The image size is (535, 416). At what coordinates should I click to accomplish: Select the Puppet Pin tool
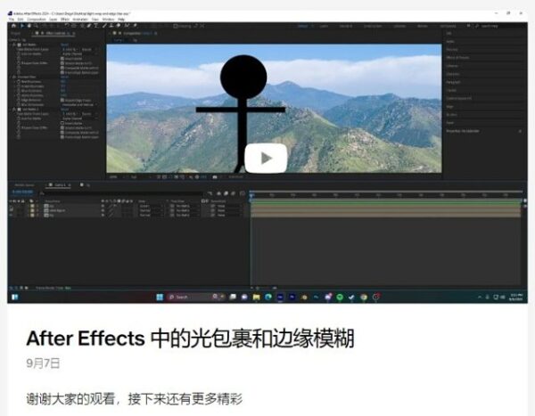pyautogui.click(x=136, y=26)
